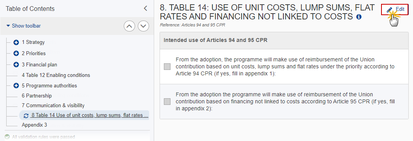Go to previous section with up arrow

(129, 26)
